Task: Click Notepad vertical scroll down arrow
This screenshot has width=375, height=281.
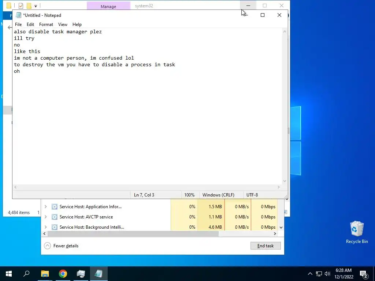Action: pyautogui.click(x=285, y=181)
